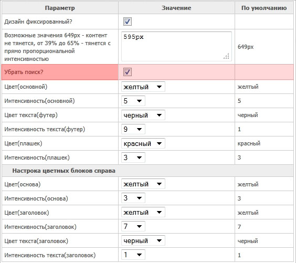The image size is (296, 263).
Task: Open "Интенсивность текста(футер)" dropdown showing 9
Action: coord(133,129)
